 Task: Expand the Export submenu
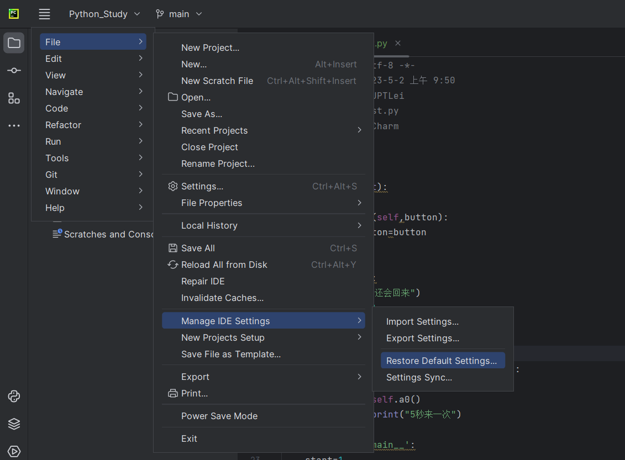360,377
